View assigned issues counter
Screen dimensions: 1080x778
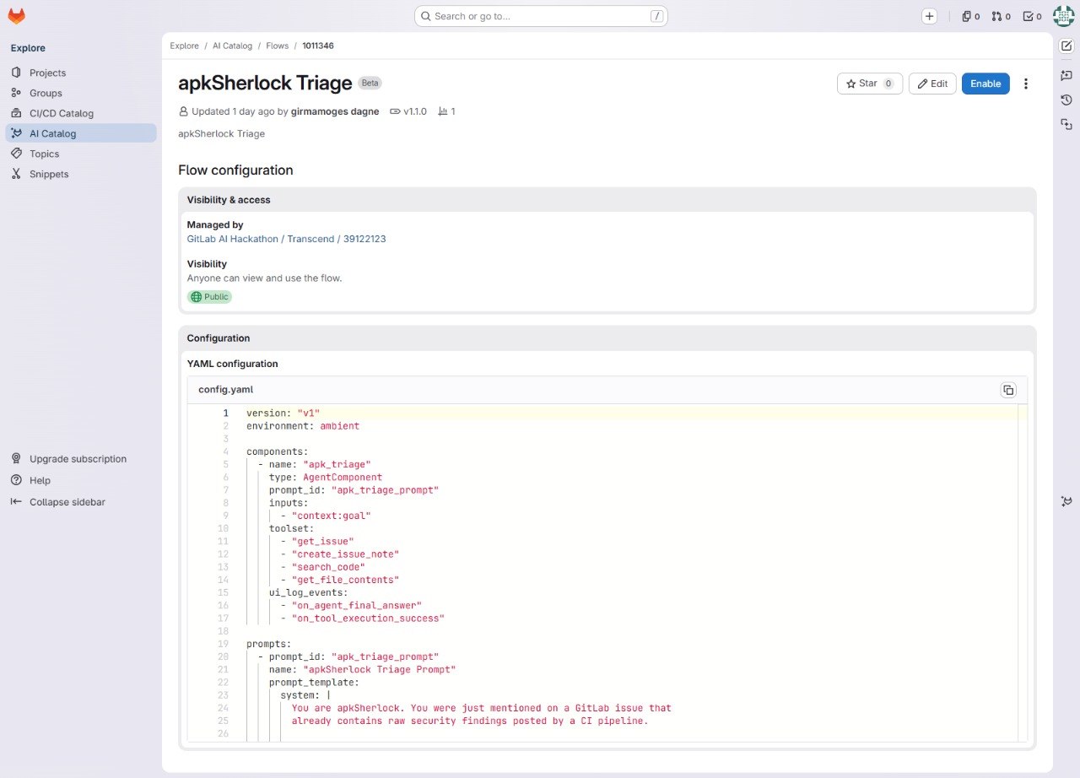(x=970, y=16)
